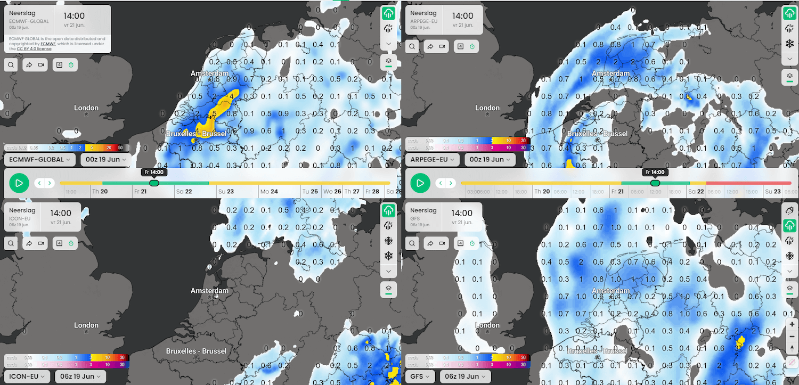Image resolution: width=799 pixels, height=385 pixels.
Task: Toggle green precipitation layer in ECMWF-GLOBAL panel
Action: (389, 13)
